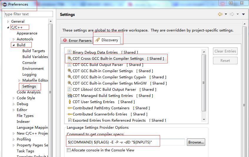Viewport: 249px width, 157px height.
Task: Click the CDT Managed Build Setting Entries icon
Action: point(70,95)
